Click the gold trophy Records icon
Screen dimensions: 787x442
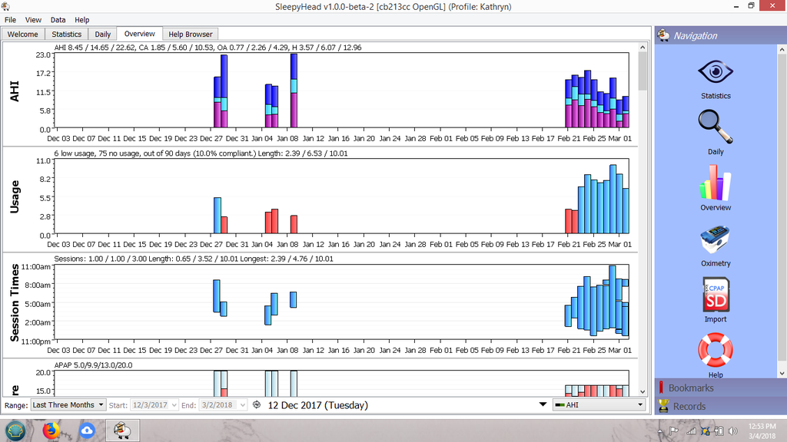(x=663, y=406)
